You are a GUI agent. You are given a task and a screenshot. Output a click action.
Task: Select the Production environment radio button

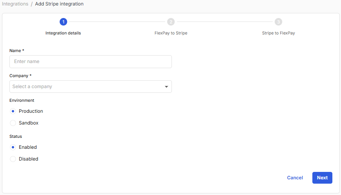[13, 111]
